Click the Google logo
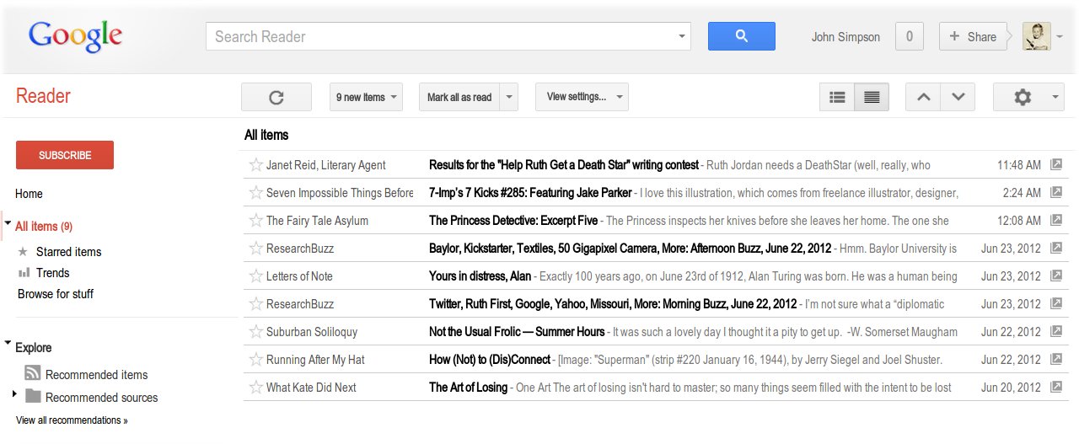 (x=76, y=36)
